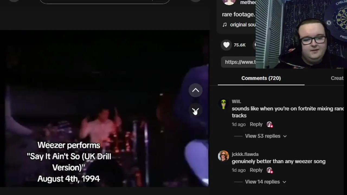
Task: Click badge icon next to jckkk.flawda's Reply
Action: pos(269,170)
